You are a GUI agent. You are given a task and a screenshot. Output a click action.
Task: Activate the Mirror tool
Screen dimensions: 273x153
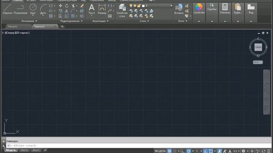point(67,11)
